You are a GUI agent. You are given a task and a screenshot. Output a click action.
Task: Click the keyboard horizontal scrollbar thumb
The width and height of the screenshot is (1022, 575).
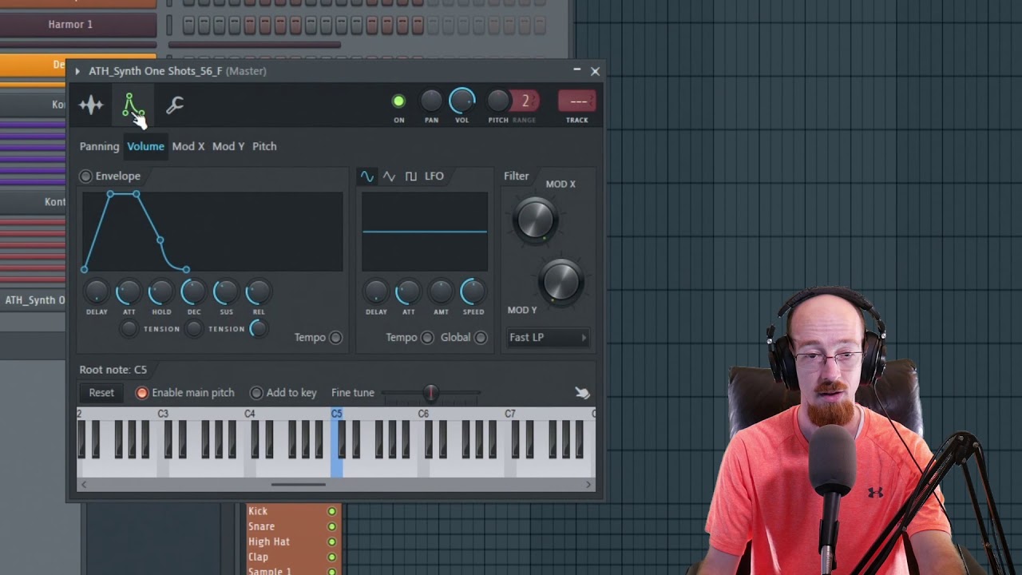pyautogui.click(x=299, y=484)
